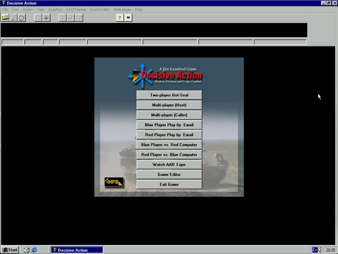Play Blue Player vs. Red Computer

coord(169,145)
